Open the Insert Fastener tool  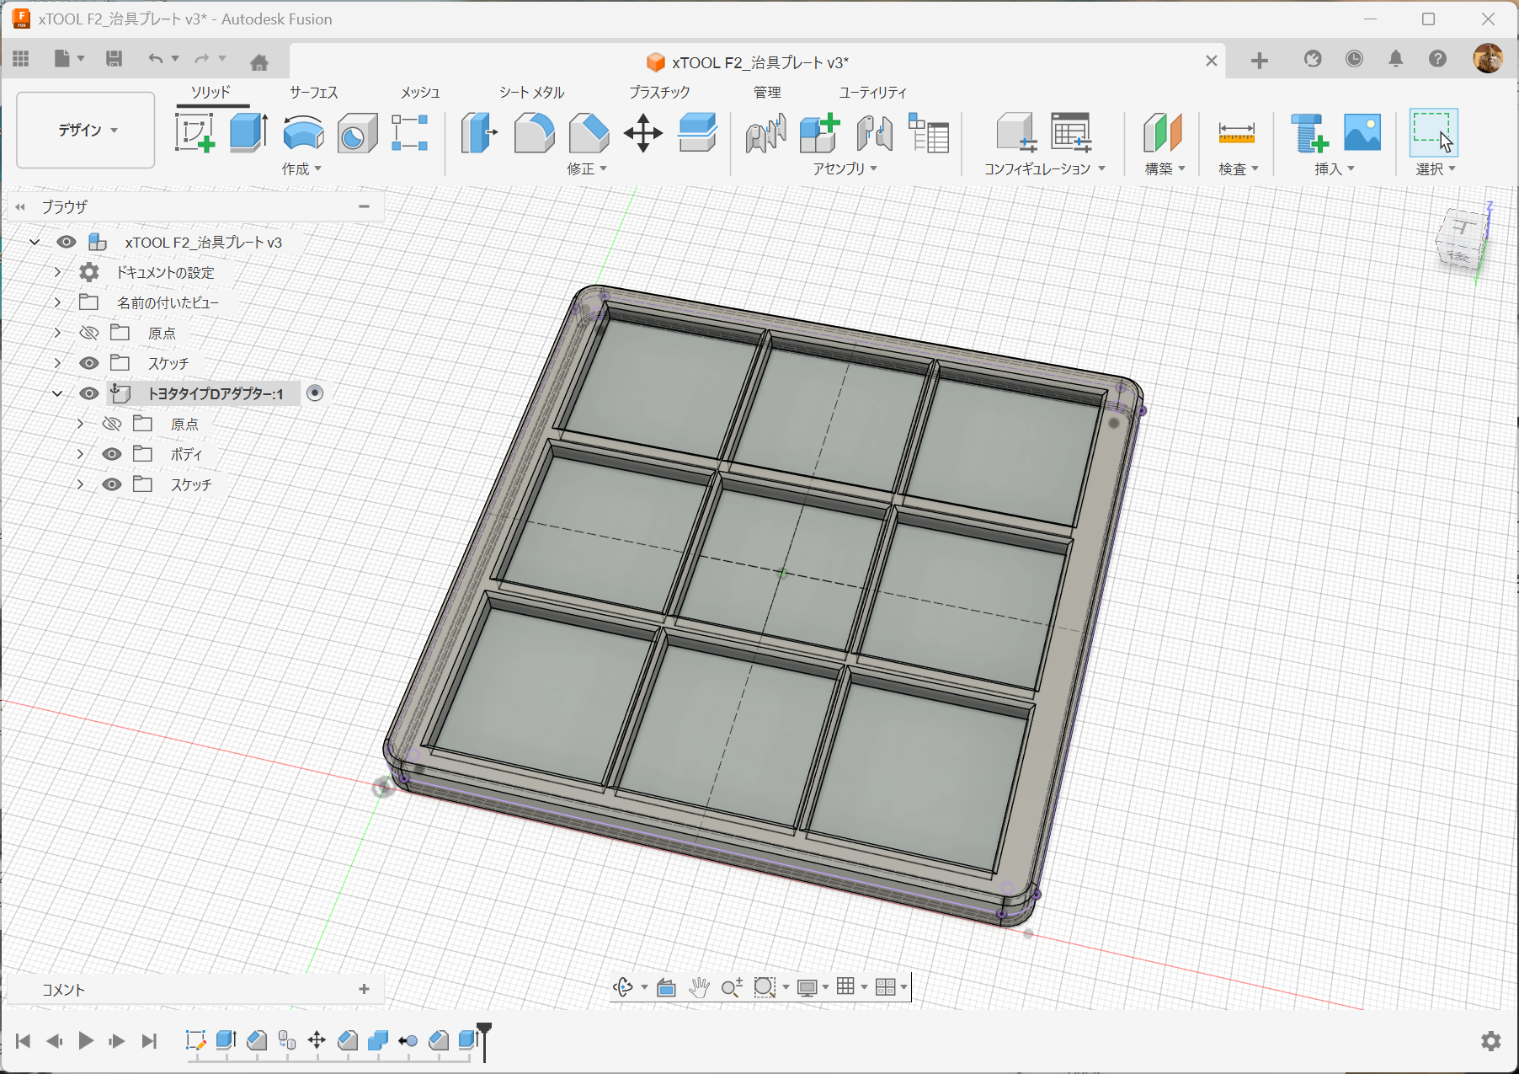click(x=1308, y=133)
